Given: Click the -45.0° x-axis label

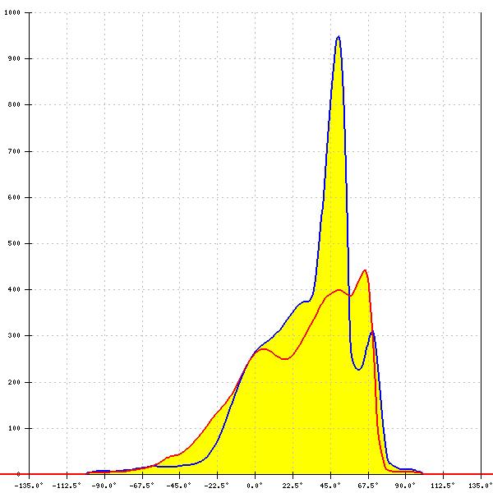Looking at the screenshot, I should [179, 486].
